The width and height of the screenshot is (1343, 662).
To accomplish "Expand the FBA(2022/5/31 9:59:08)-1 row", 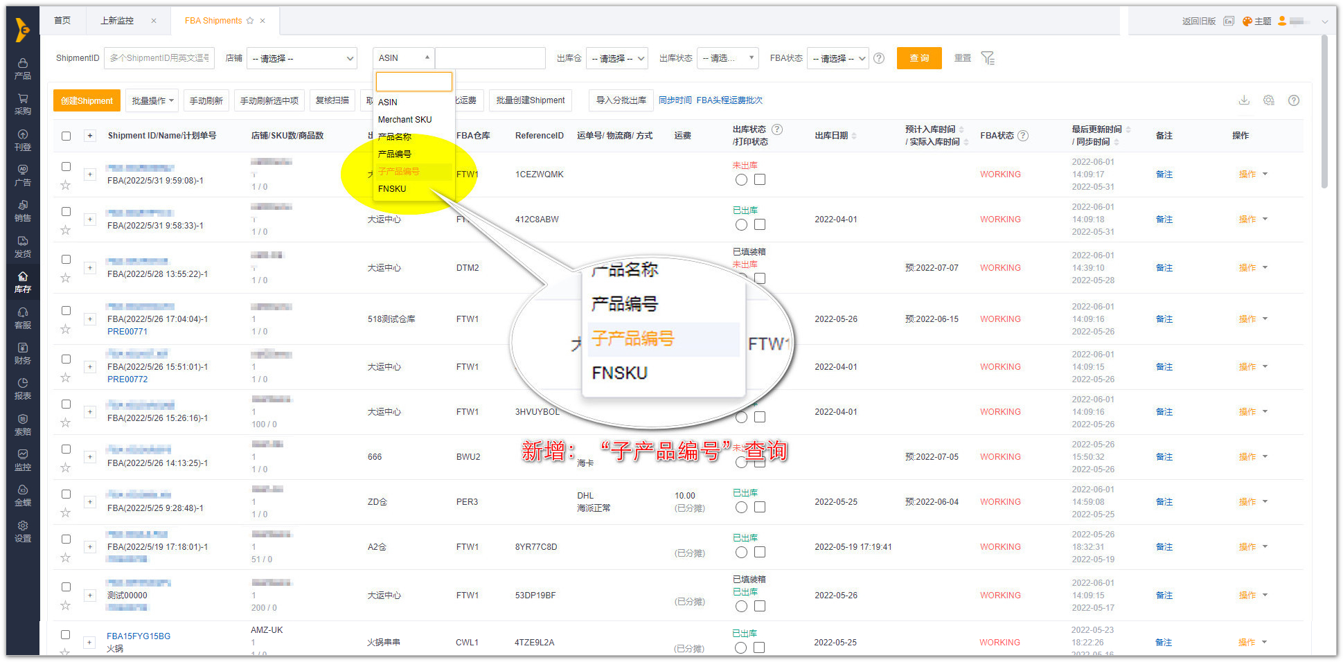I will 90,175.
